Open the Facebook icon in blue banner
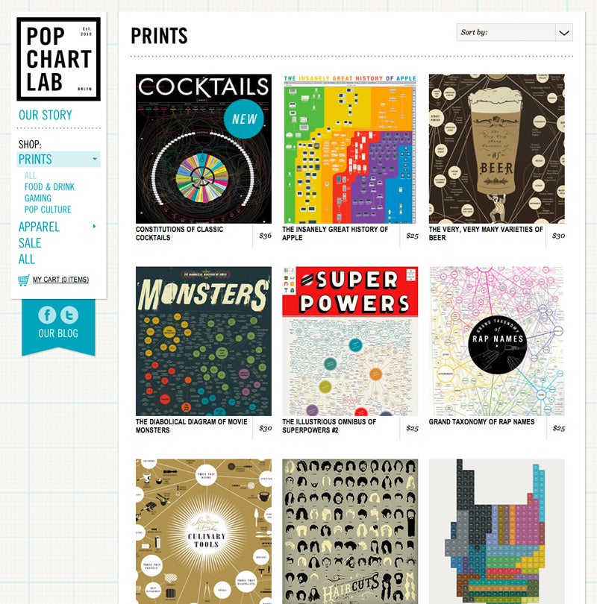 click(x=47, y=315)
